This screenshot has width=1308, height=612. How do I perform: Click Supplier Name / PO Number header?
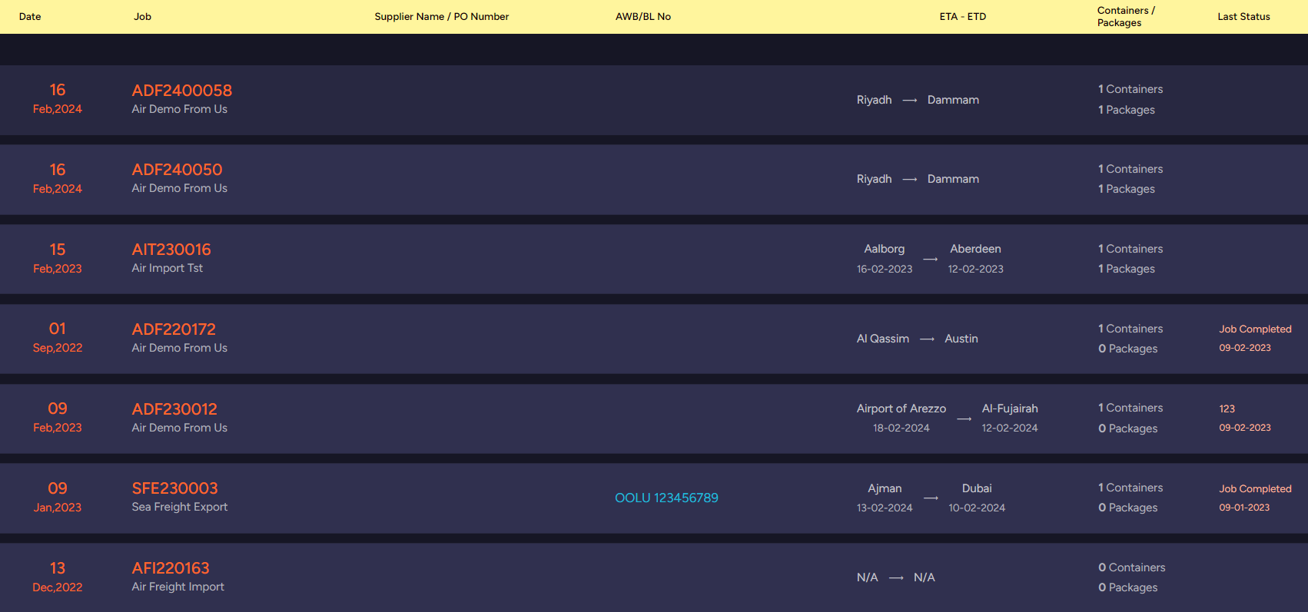(x=442, y=16)
